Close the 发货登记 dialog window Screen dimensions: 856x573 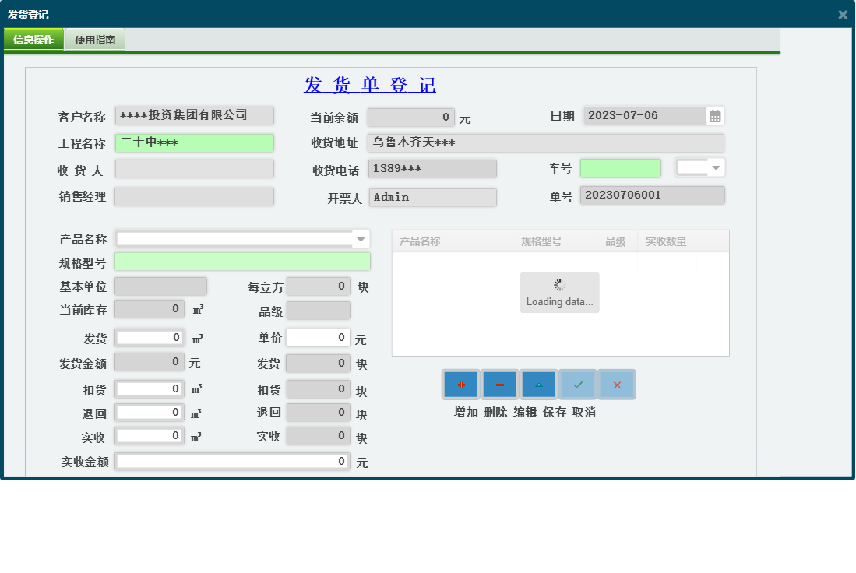(x=842, y=13)
